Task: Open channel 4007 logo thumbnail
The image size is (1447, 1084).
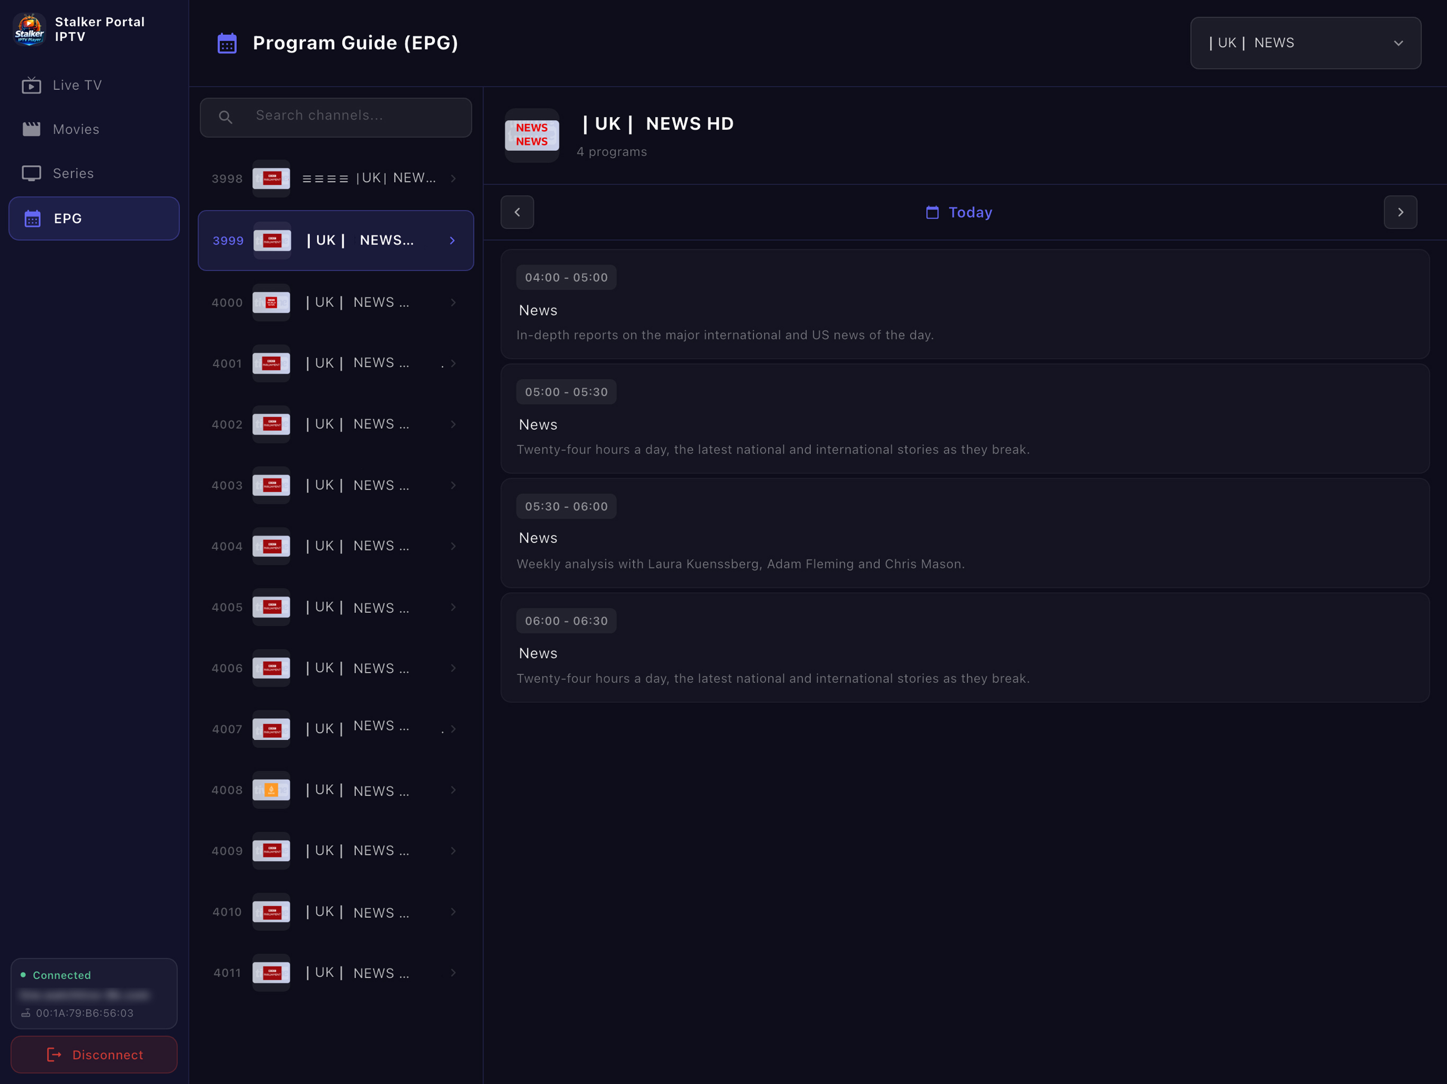Action: coord(272,729)
